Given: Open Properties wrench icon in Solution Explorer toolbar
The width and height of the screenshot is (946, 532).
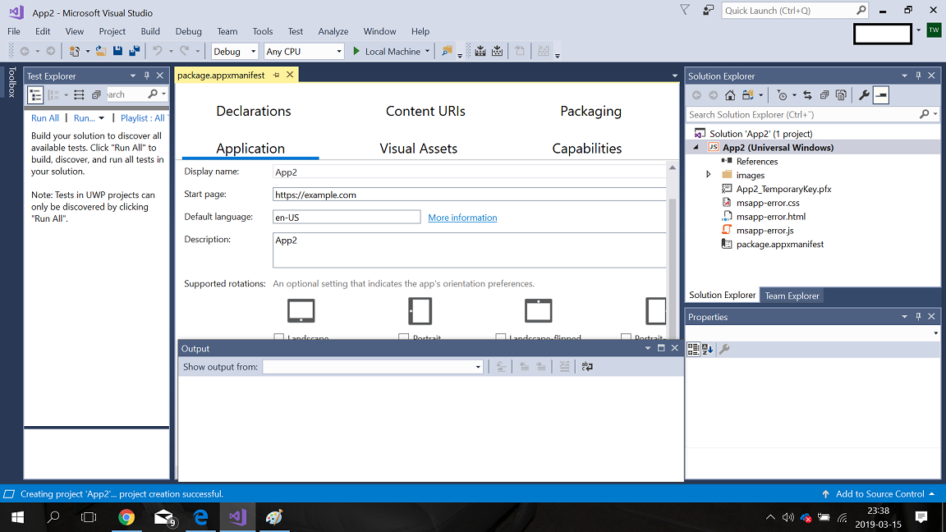Looking at the screenshot, I should (864, 95).
